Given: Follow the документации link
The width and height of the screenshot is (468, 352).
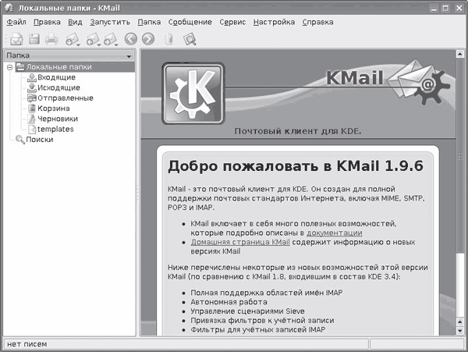Looking at the screenshot, I should tap(334, 233).
